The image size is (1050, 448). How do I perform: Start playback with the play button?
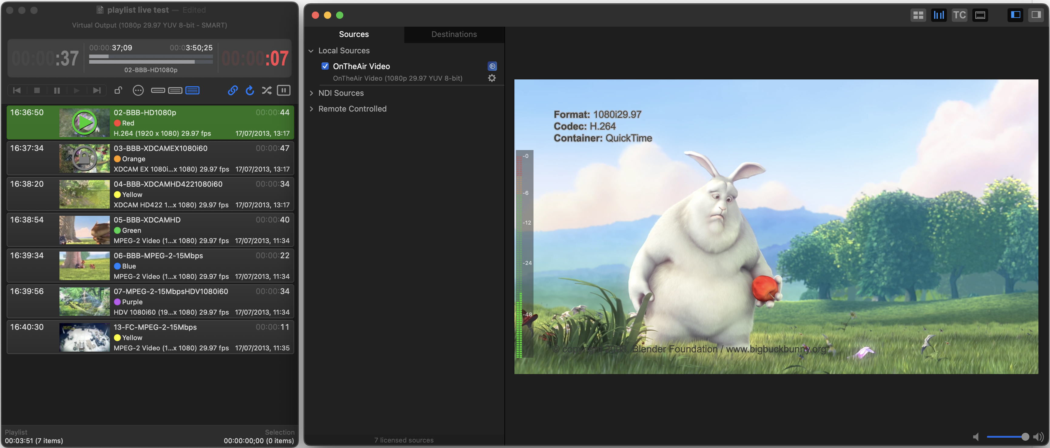77,90
